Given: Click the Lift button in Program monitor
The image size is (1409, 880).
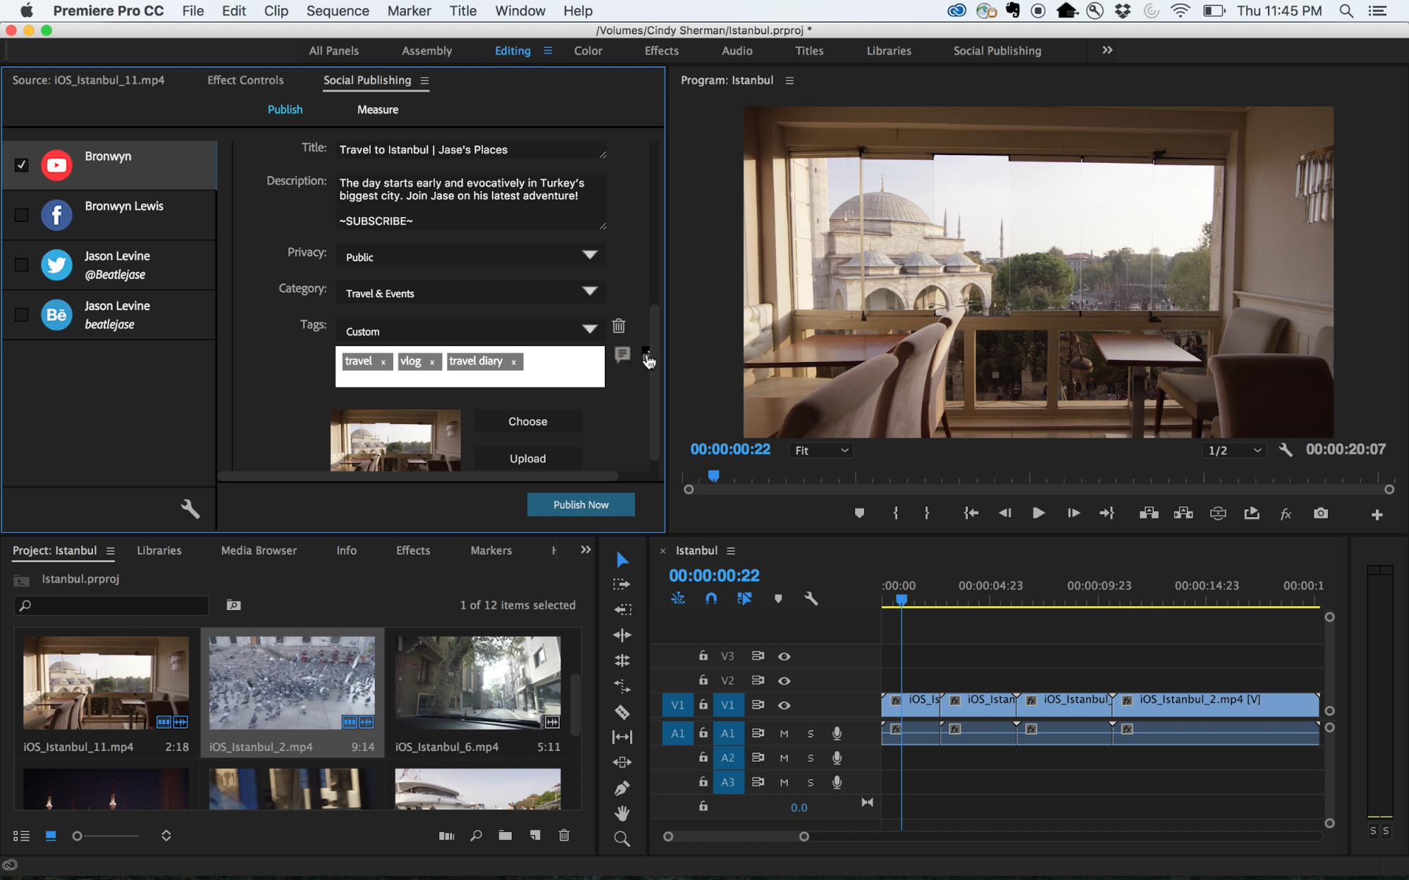Looking at the screenshot, I should (1149, 514).
